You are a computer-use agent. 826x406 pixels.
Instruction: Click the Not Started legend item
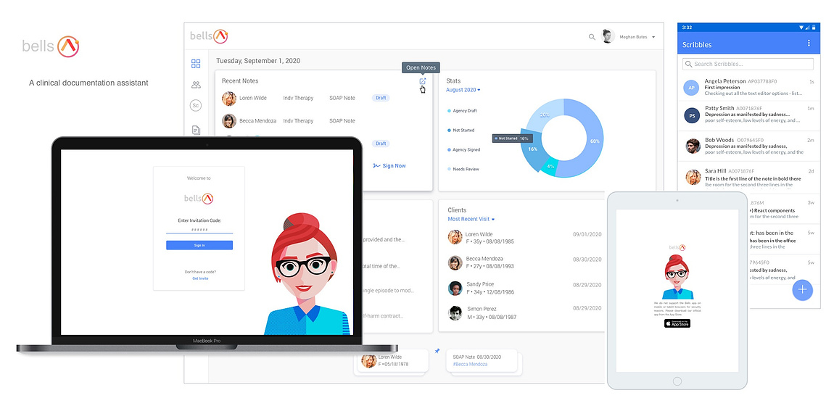point(461,130)
